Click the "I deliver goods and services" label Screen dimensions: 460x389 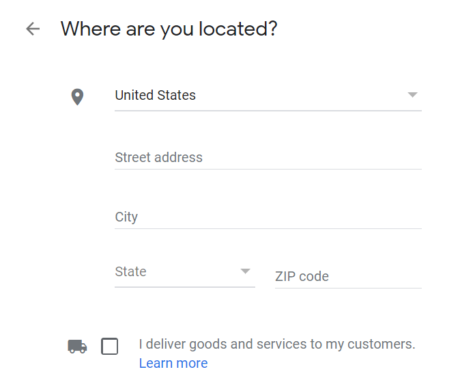click(276, 344)
